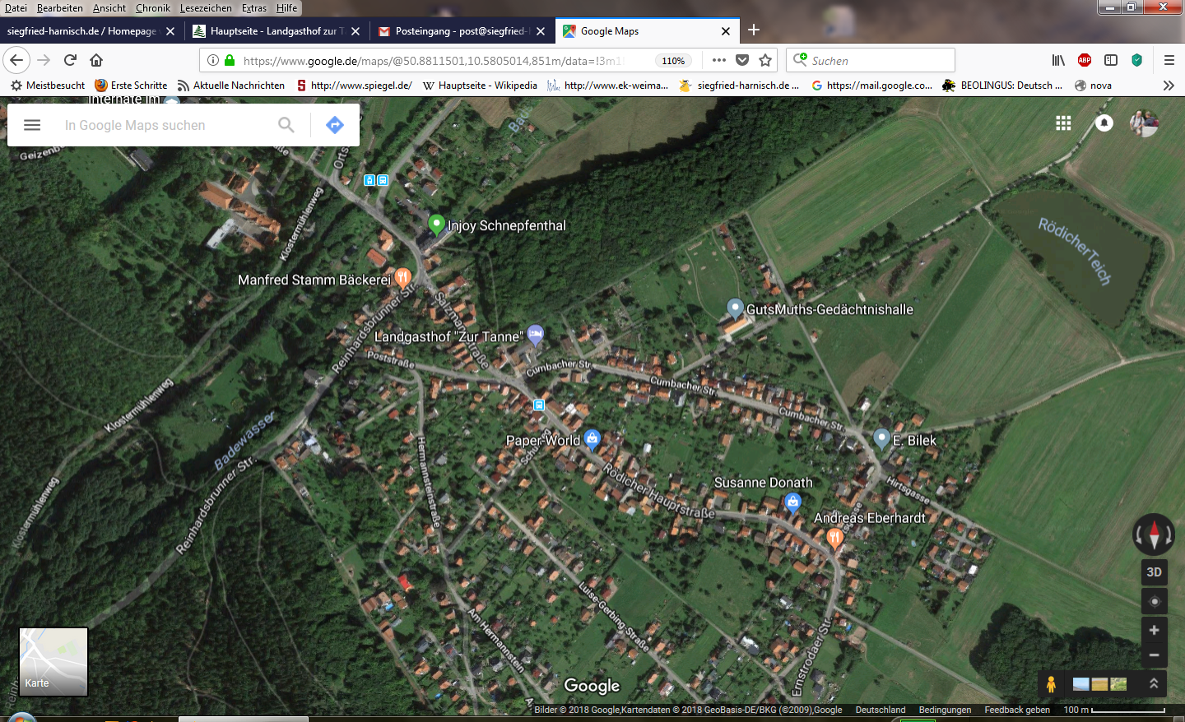Open the spiegel.de bookmark

click(x=355, y=86)
